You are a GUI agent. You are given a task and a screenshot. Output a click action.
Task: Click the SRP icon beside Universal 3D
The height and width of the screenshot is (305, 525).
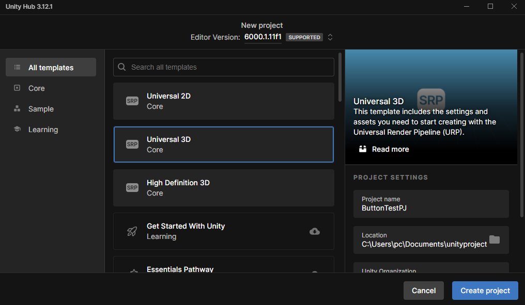[x=132, y=145]
